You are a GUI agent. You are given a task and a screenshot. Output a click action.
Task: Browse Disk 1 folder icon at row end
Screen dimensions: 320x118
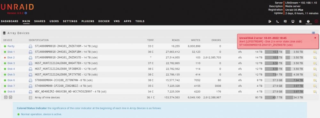point(315,52)
